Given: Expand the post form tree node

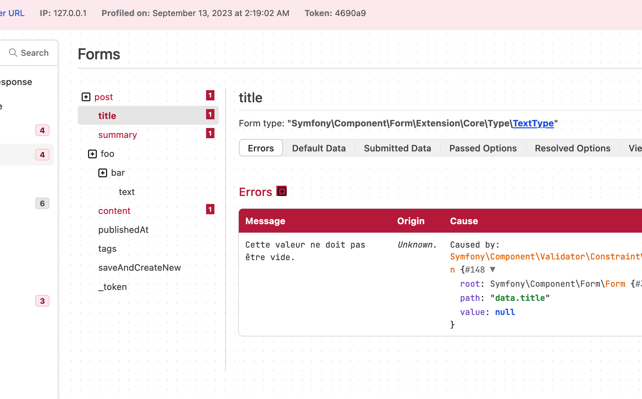Looking at the screenshot, I should 86,97.
